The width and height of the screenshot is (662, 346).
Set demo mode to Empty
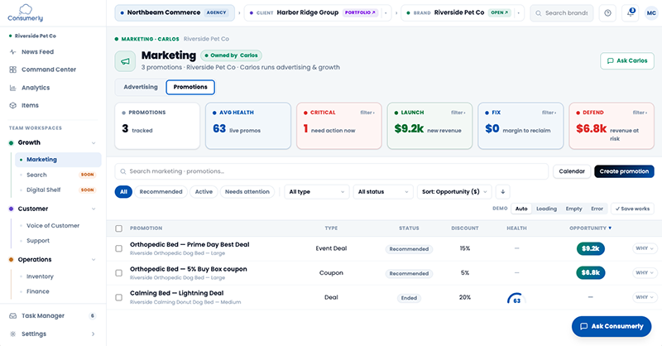point(573,209)
